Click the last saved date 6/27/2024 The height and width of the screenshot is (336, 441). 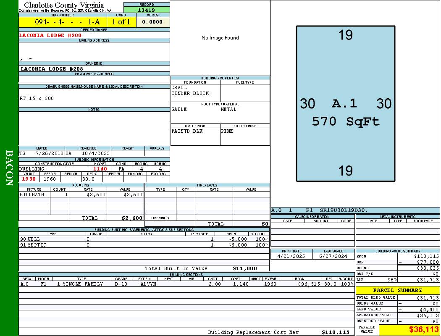point(333,256)
